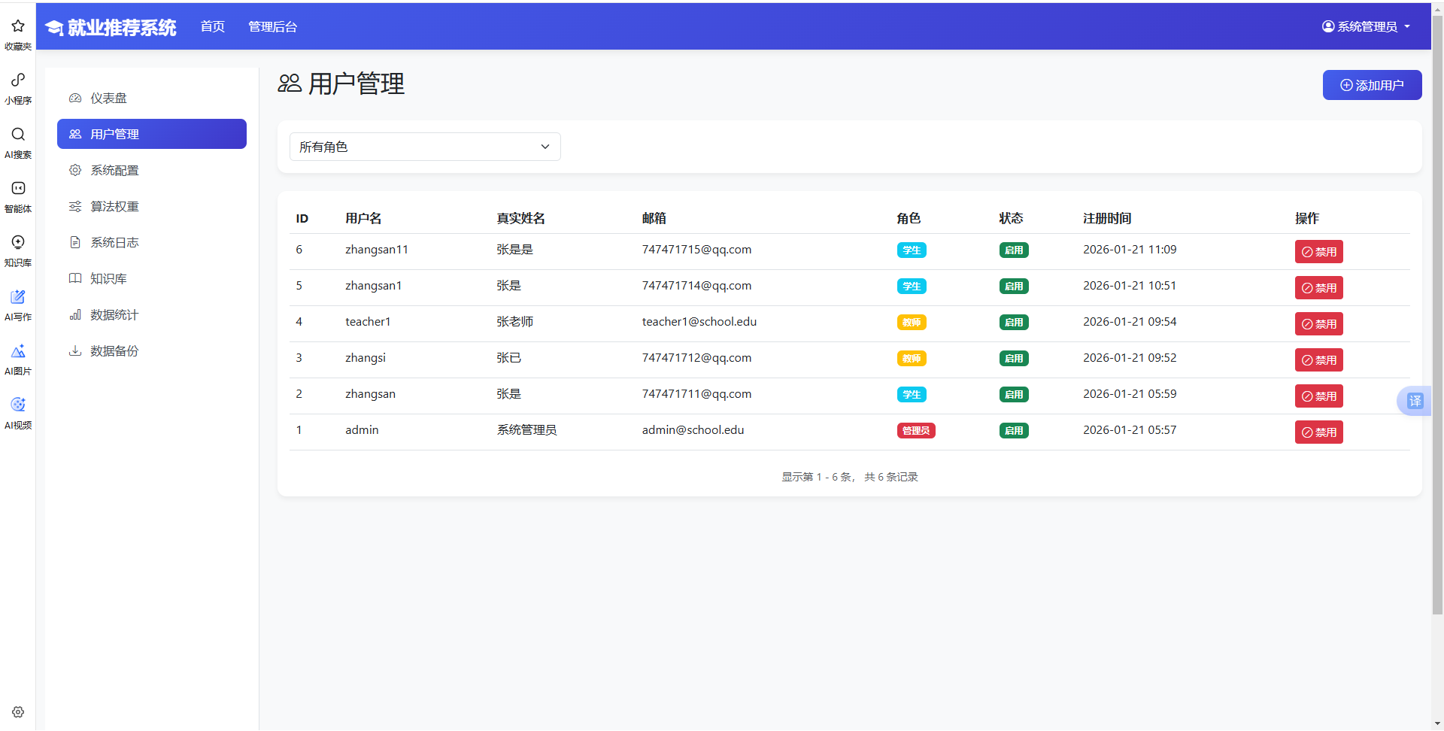Open the 系统管理员 account dropdown

(1366, 26)
